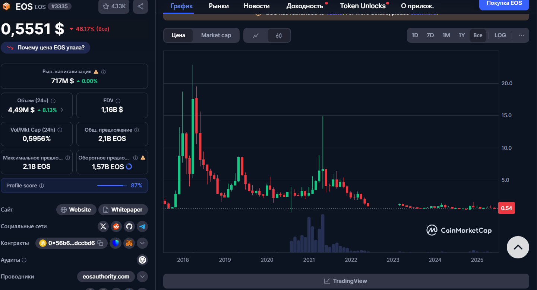This screenshot has height=290, width=537.
Task: Open the Token Unlocks tab
Action: point(363,6)
